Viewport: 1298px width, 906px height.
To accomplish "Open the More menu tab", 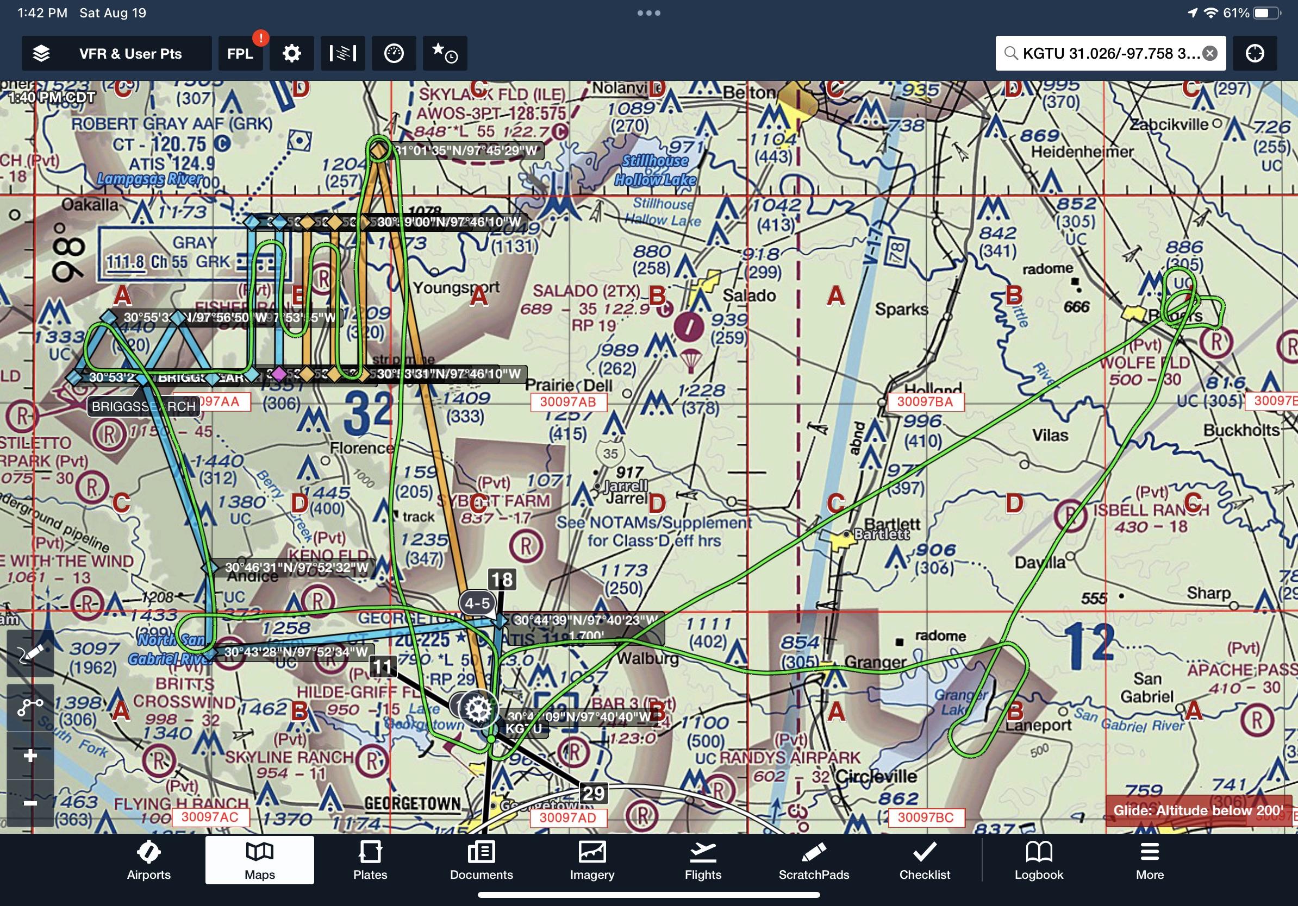I will 1149,861.
